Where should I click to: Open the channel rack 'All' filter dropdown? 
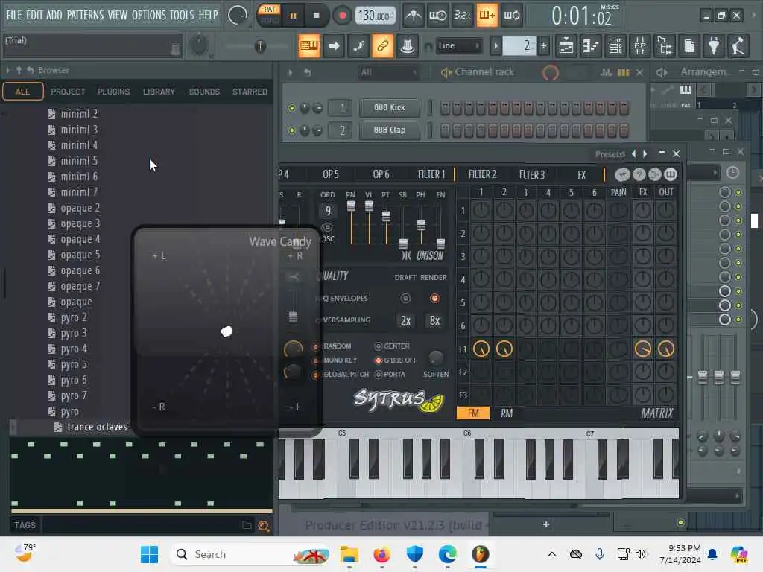click(388, 72)
